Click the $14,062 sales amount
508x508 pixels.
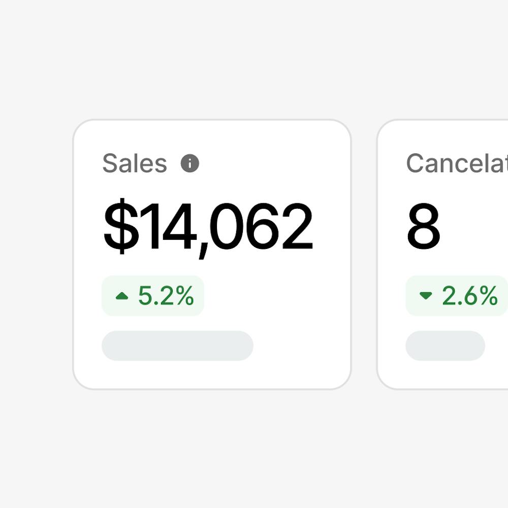(208, 227)
